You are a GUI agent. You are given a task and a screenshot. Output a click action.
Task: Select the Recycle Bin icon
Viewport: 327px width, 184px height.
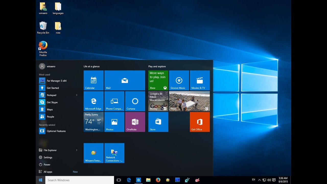click(43, 28)
